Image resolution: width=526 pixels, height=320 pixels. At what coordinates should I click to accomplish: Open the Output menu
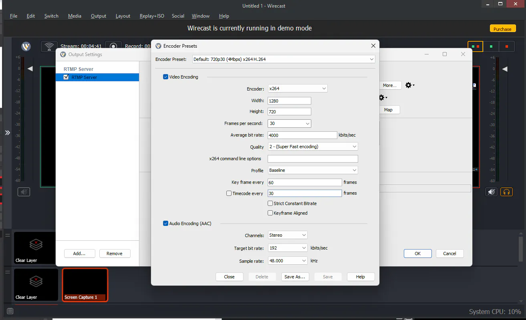[x=99, y=16]
